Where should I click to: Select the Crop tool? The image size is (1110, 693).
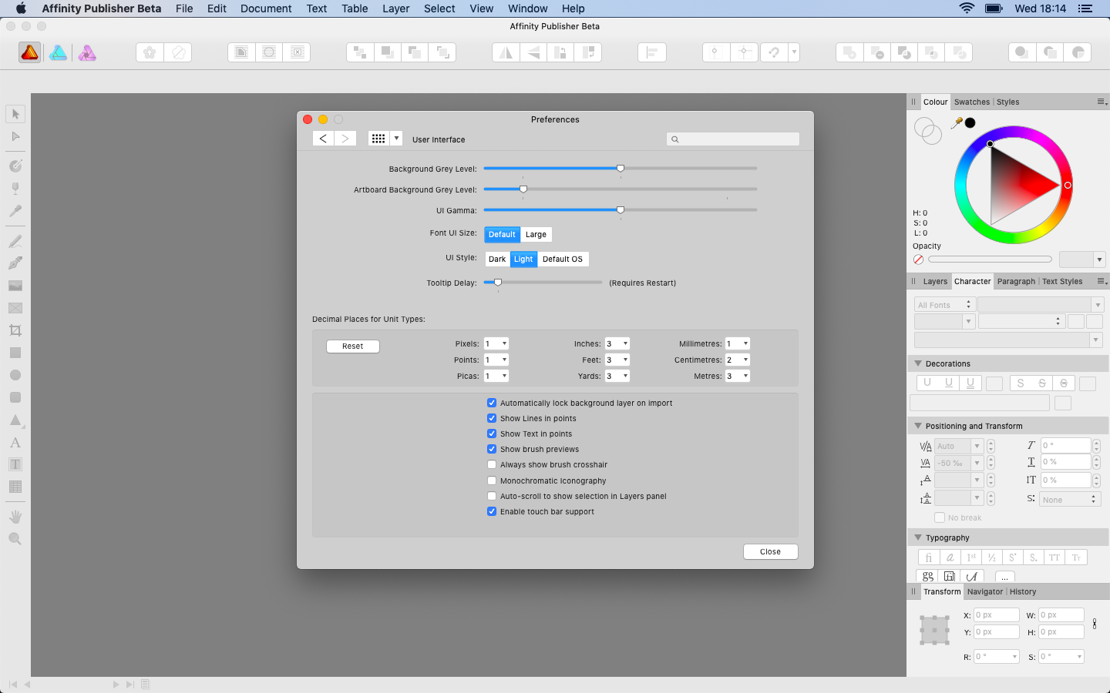pos(15,330)
